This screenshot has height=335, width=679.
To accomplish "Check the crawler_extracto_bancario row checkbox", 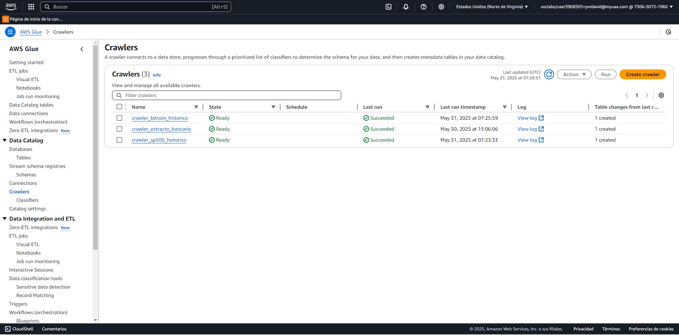I will [x=119, y=129].
